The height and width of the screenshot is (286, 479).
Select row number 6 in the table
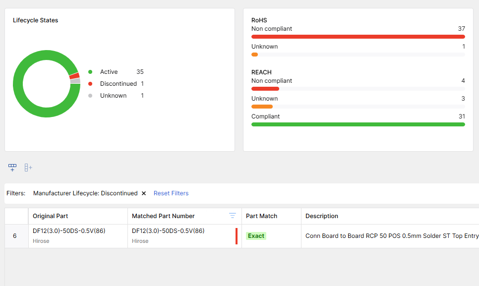pyautogui.click(x=15, y=236)
